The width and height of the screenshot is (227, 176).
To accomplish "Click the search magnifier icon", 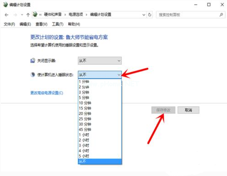I will 221,15.
